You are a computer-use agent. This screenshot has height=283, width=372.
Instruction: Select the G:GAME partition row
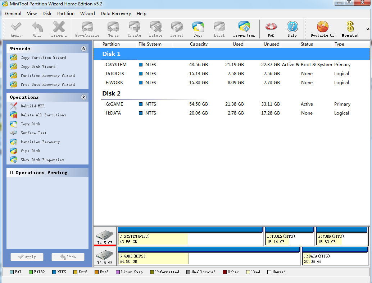[232, 104]
